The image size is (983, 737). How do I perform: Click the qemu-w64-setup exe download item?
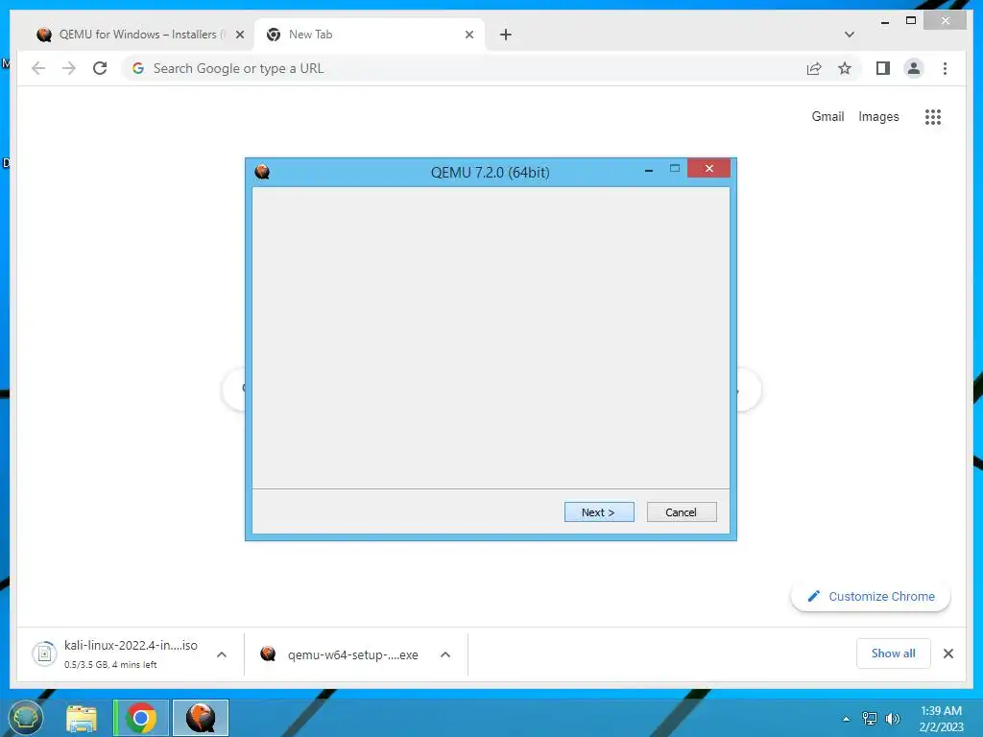[342, 654]
